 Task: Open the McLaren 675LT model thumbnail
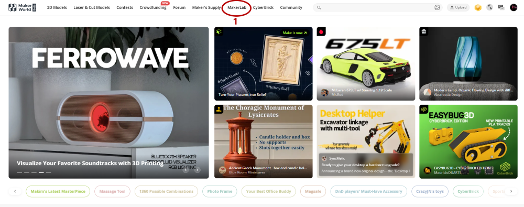pyautogui.click(x=366, y=63)
